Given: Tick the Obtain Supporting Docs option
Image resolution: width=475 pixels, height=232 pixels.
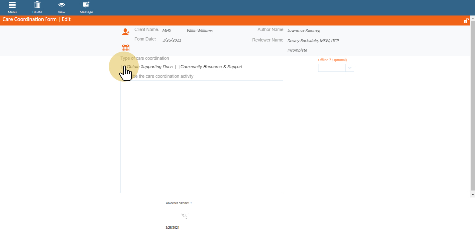Looking at the screenshot, I should pos(123,67).
